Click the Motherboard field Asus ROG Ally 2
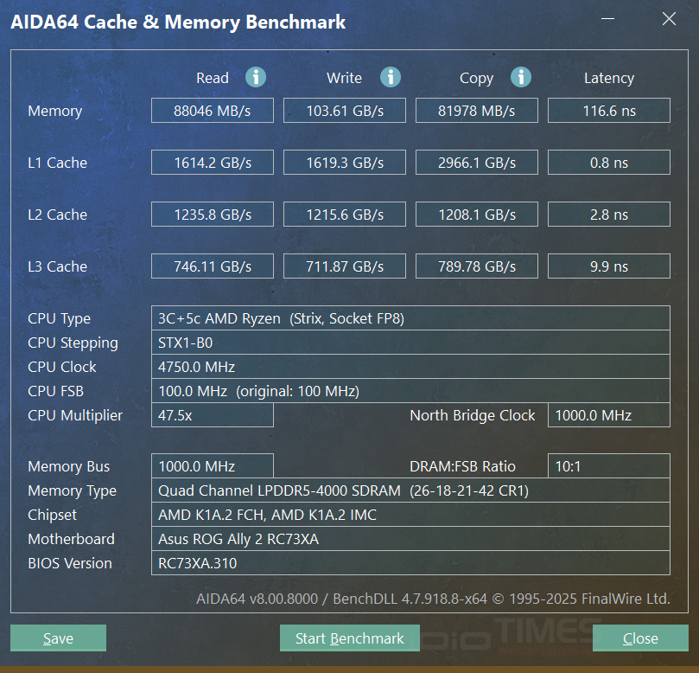The height and width of the screenshot is (673, 699). (410, 539)
